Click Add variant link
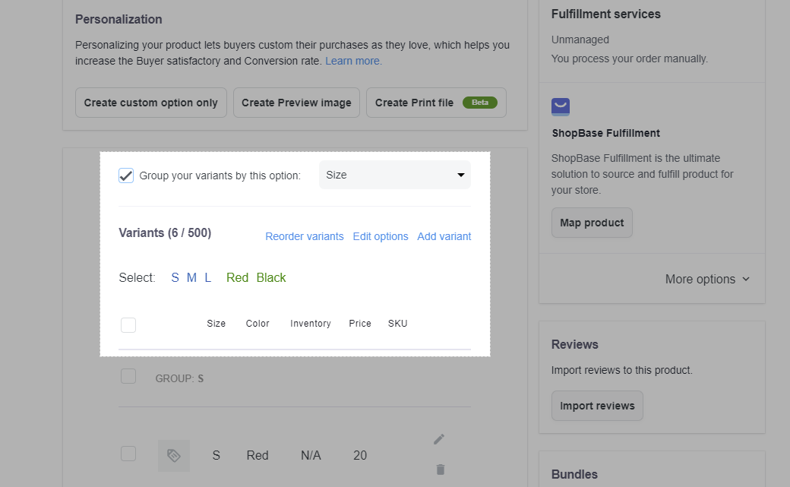The width and height of the screenshot is (790, 487). (x=444, y=236)
